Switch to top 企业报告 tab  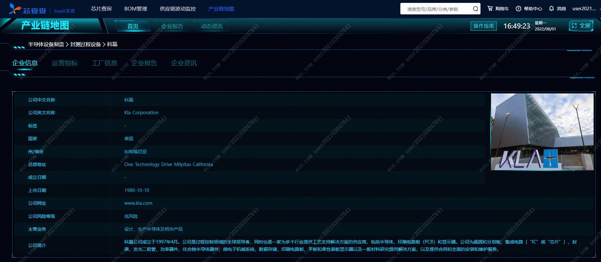[172, 26]
